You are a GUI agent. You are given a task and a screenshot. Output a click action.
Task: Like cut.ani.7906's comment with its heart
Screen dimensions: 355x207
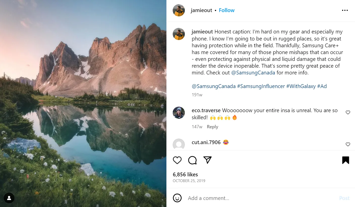pos(348,144)
